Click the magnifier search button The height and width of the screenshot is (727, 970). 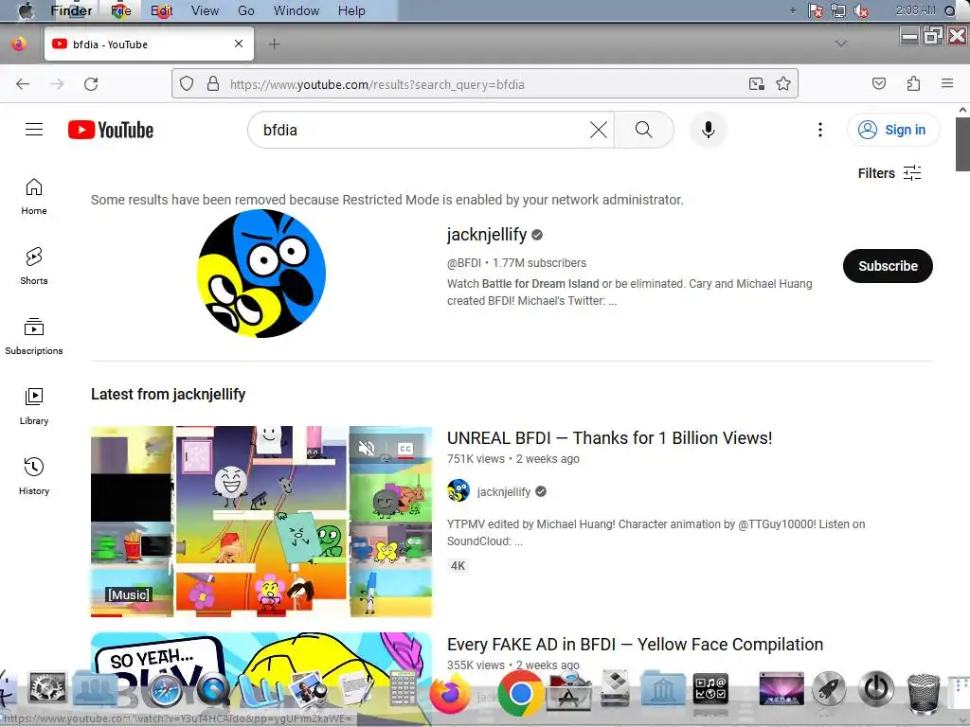[x=643, y=130]
